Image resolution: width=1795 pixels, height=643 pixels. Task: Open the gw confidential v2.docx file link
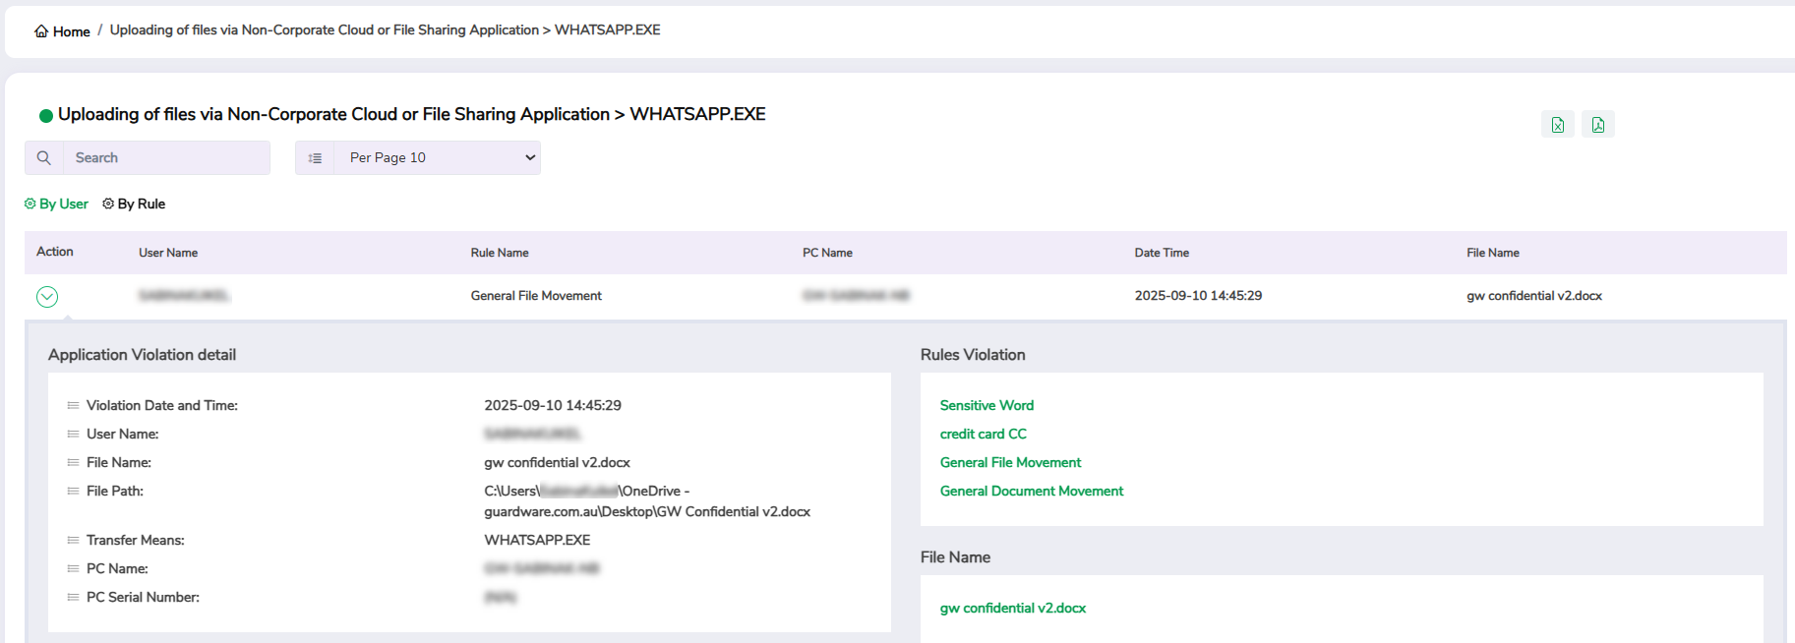[1012, 608]
